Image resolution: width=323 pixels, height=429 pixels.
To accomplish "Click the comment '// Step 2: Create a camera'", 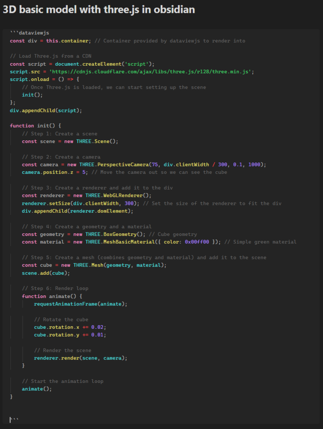I will [x=61, y=157].
